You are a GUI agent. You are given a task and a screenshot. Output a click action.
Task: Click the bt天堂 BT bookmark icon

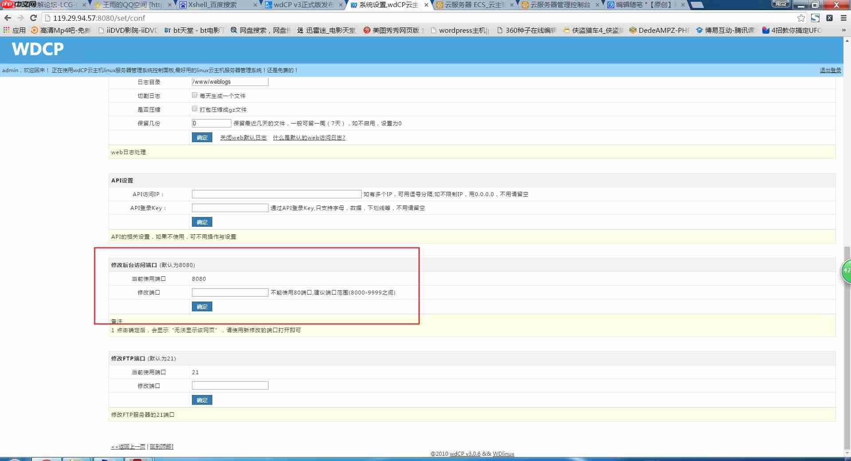coord(167,30)
